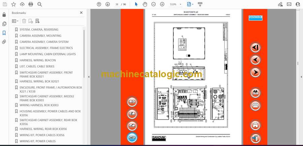Click the page number input field
The image size is (303, 146).
tap(117, 4)
